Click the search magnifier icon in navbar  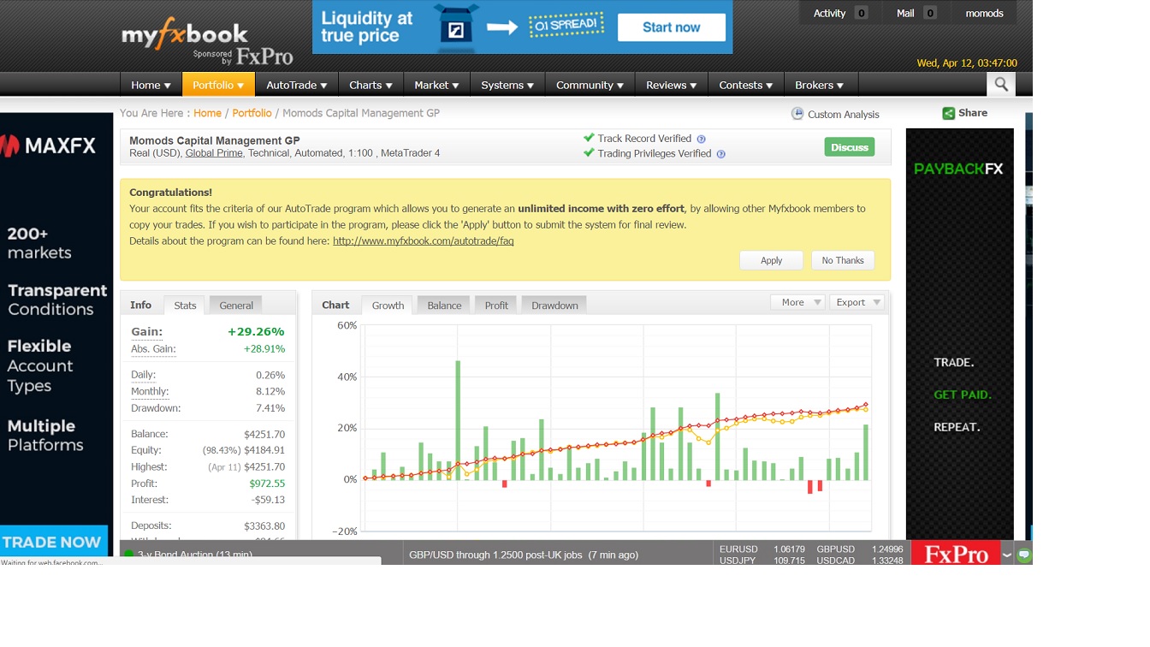tap(1001, 84)
